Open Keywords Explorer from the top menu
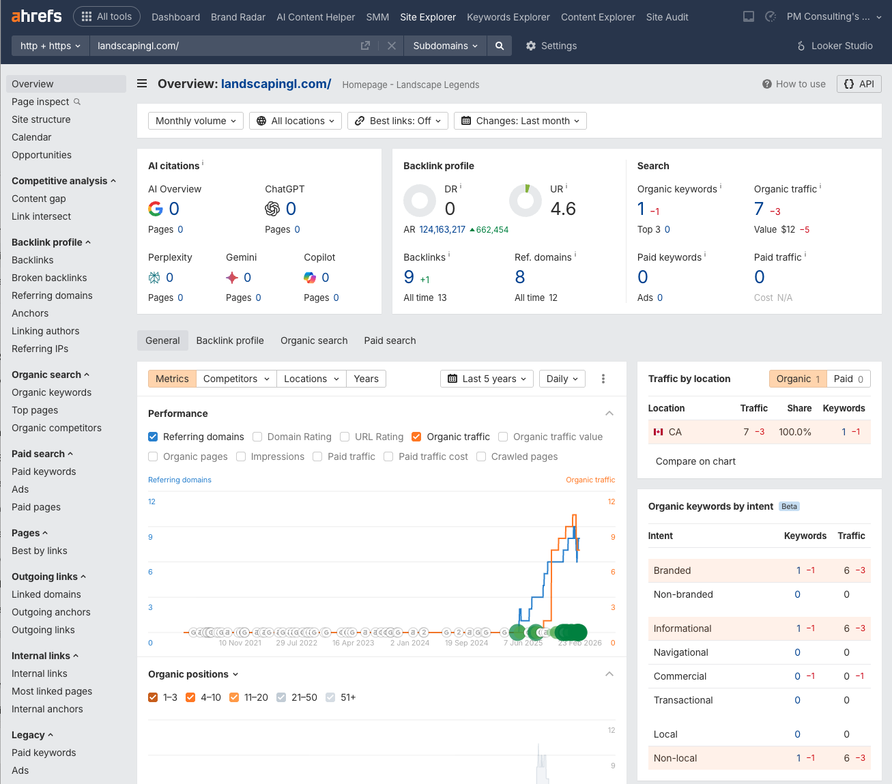This screenshot has height=784, width=892. (x=509, y=16)
